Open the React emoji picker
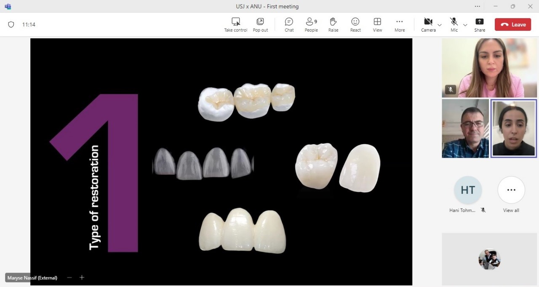This screenshot has width=539, height=287. click(355, 22)
